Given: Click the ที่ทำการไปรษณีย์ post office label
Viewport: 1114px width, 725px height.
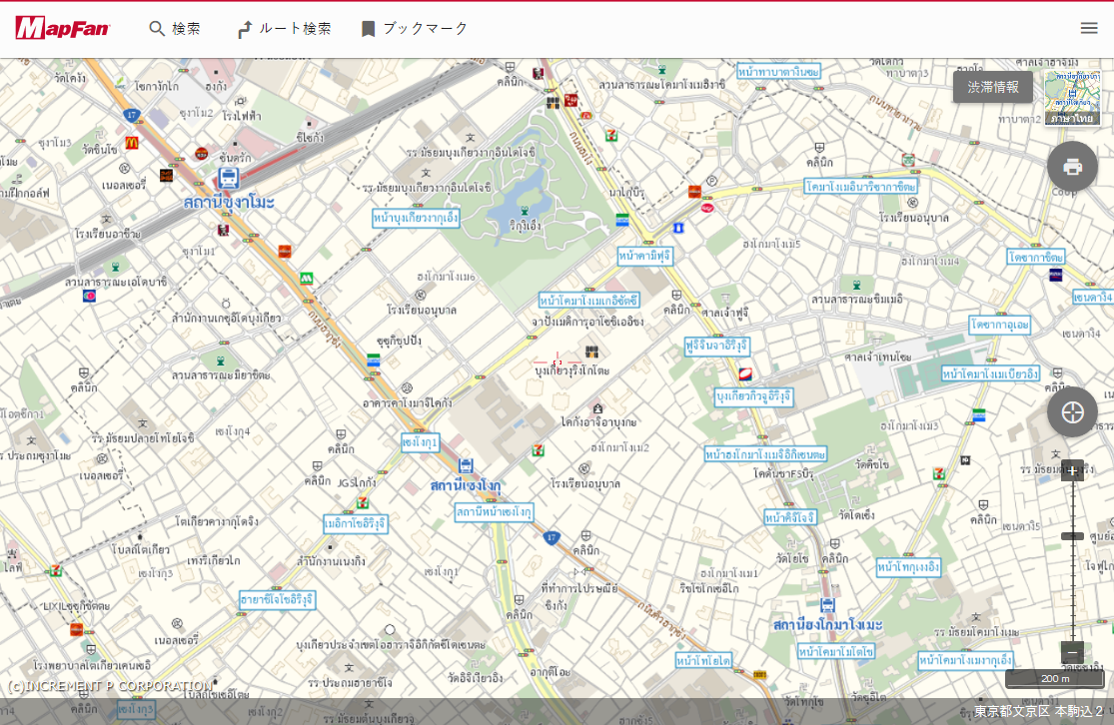Looking at the screenshot, I should pyautogui.click(x=579, y=588).
